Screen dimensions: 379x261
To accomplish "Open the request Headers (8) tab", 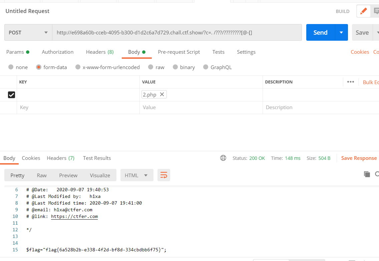I will tap(100, 52).
